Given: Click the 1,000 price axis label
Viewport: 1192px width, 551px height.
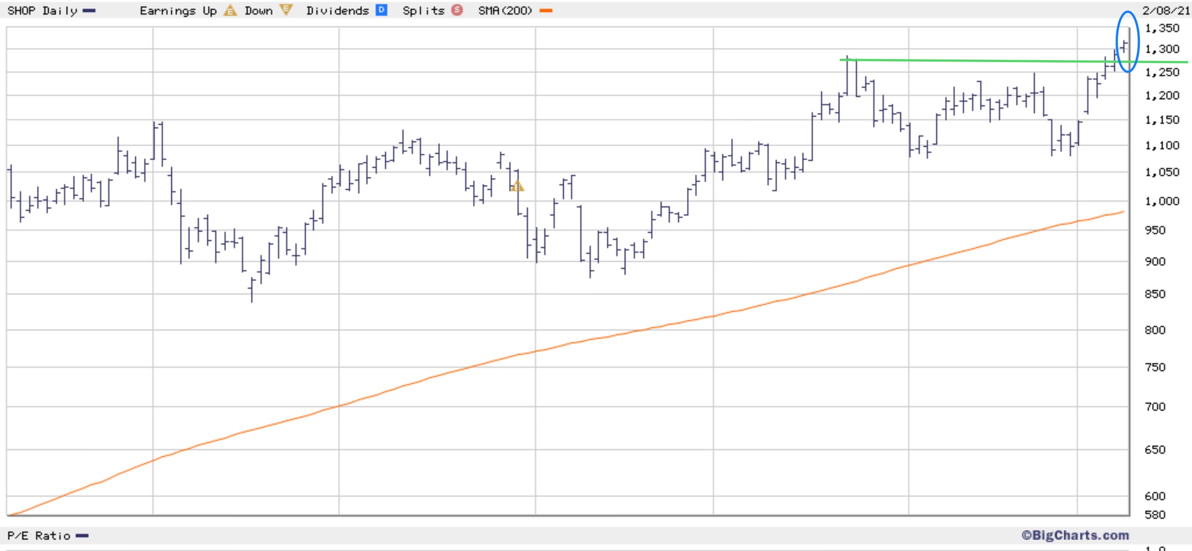Looking at the screenshot, I should [1162, 201].
